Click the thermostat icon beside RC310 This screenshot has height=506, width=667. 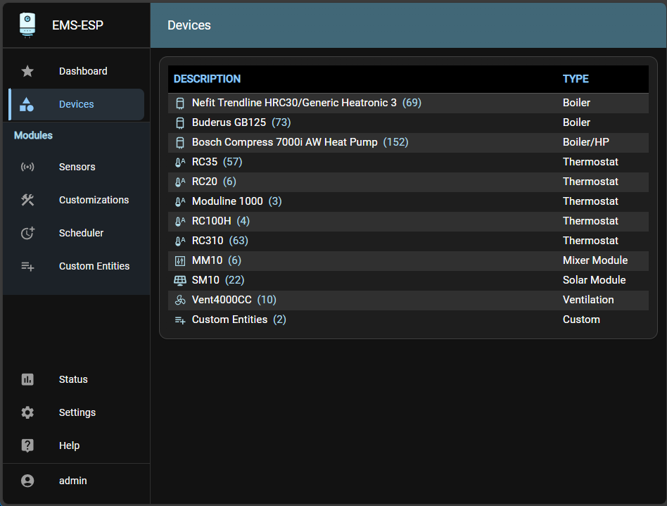coord(180,241)
